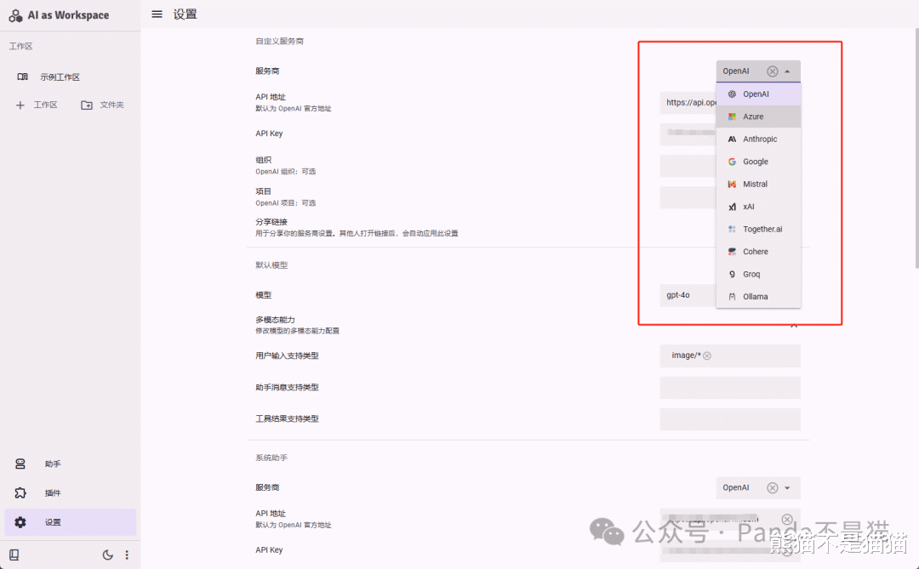Click the 设置 page title
This screenshot has height=569, width=919.
[x=186, y=14]
